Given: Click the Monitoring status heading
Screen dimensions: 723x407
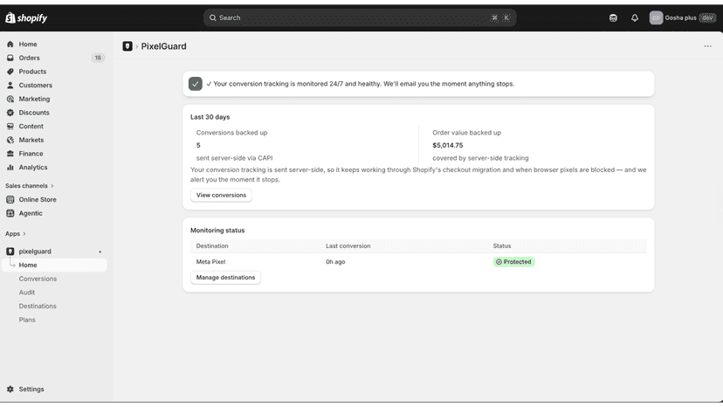Looking at the screenshot, I should click(217, 231).
